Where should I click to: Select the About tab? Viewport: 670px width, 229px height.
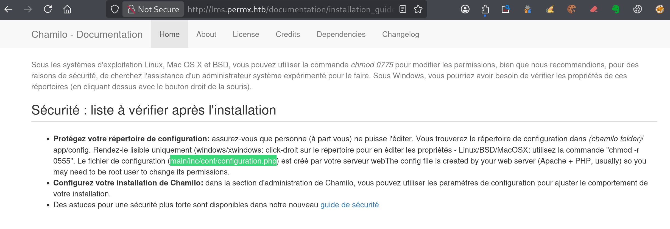206,34
